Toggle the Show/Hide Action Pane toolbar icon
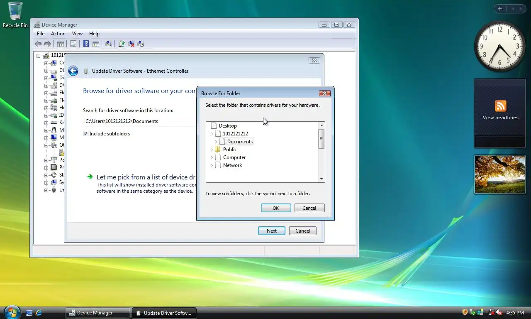Screen dimensions: 531x319 coord(95,44)
